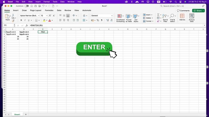The width and height of the screenshot is (209, 117).
Task: Open the General number format dropdown
Action: click(102, 16)
